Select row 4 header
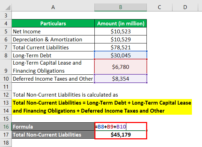The image size is (202, 147). [x=6, y=24]
